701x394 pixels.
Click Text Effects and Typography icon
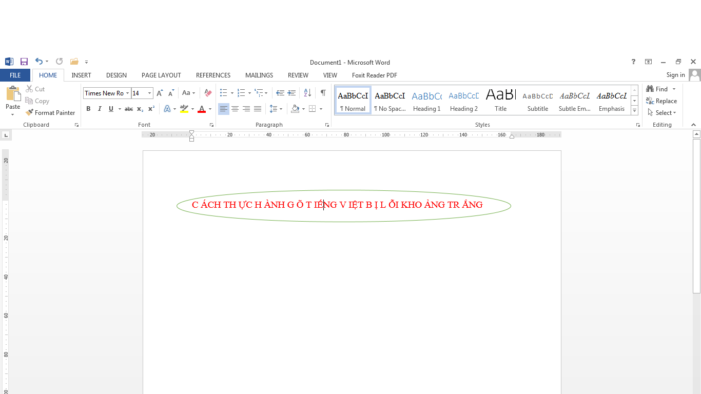point(167,109)
